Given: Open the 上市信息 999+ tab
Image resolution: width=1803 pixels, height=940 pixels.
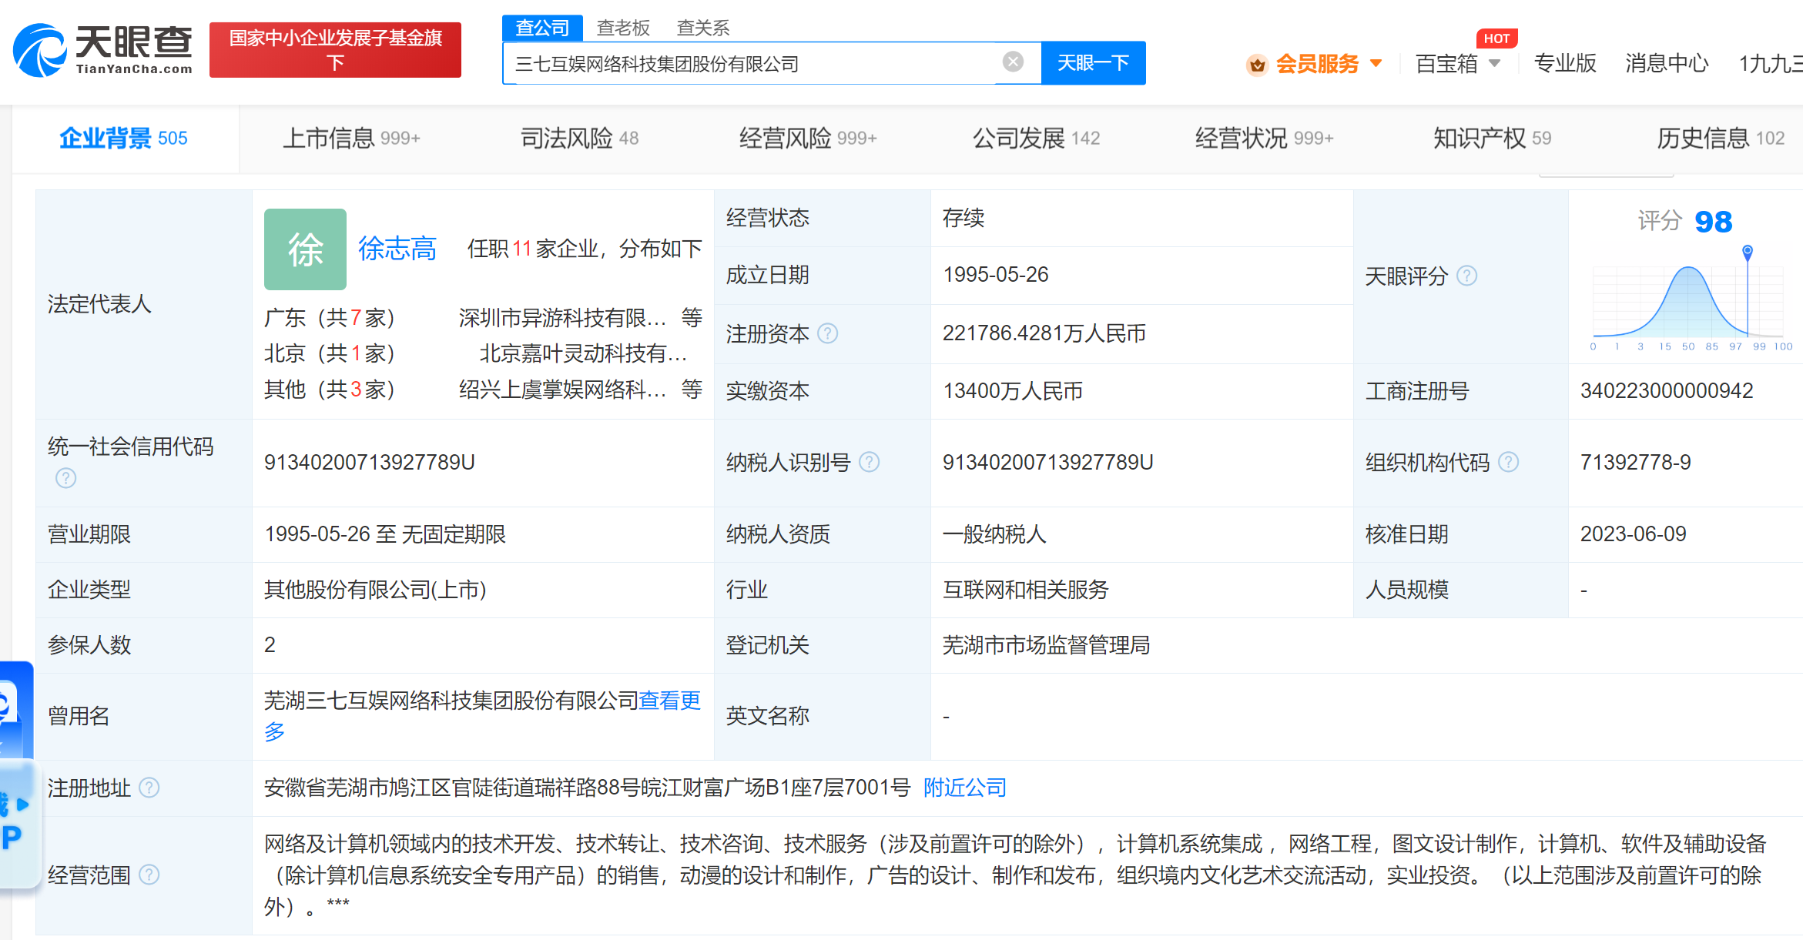Looking at the screenshot, I should pos(351,138).
